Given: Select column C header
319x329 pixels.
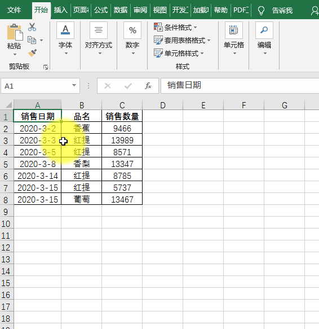Looking at the screenshot, I should 122,105.
